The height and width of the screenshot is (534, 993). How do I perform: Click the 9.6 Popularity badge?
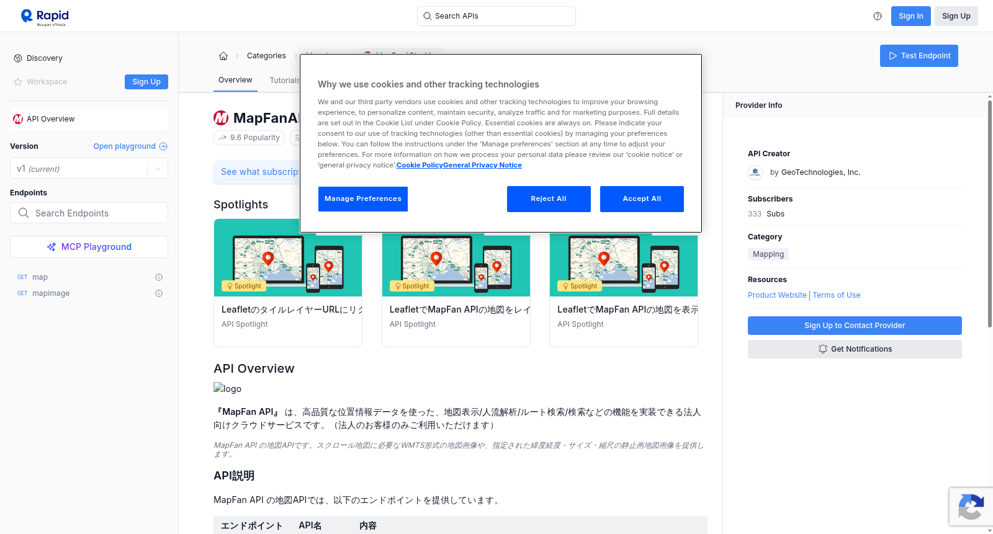pyautogui.click(x=249, y=138)
